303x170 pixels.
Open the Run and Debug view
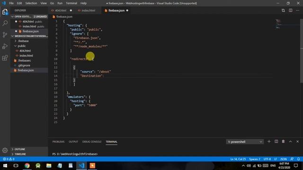click(x=5, y=46)
